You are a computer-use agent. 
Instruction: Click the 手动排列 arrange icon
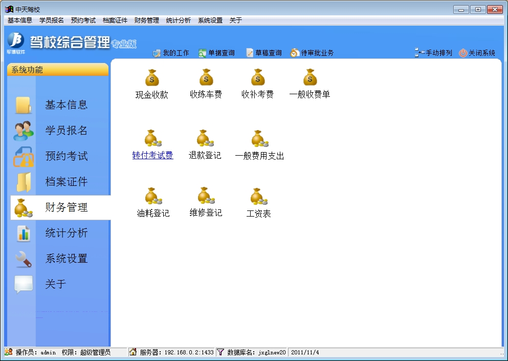pyautogui.click(x=419, y=53)
